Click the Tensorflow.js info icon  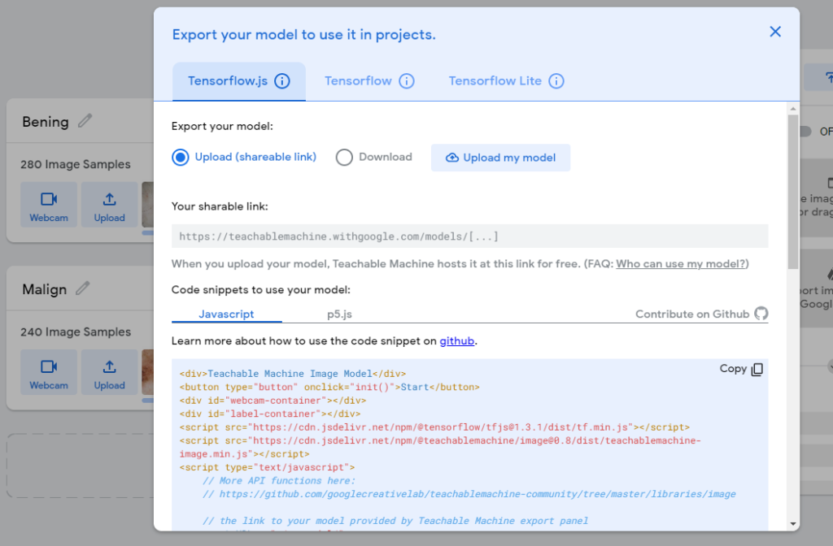pyautogui.click(x=282, y=81)
